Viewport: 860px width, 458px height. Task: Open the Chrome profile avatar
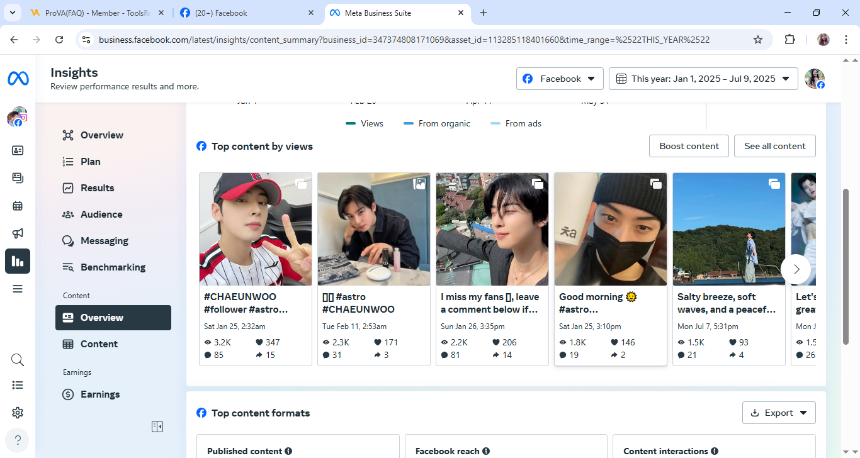point(823,40)
